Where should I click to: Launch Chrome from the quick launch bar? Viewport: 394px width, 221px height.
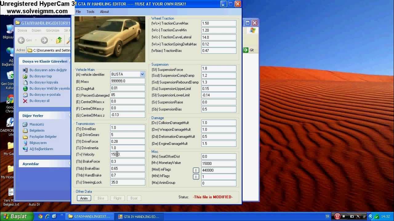[x=40, y=216]
